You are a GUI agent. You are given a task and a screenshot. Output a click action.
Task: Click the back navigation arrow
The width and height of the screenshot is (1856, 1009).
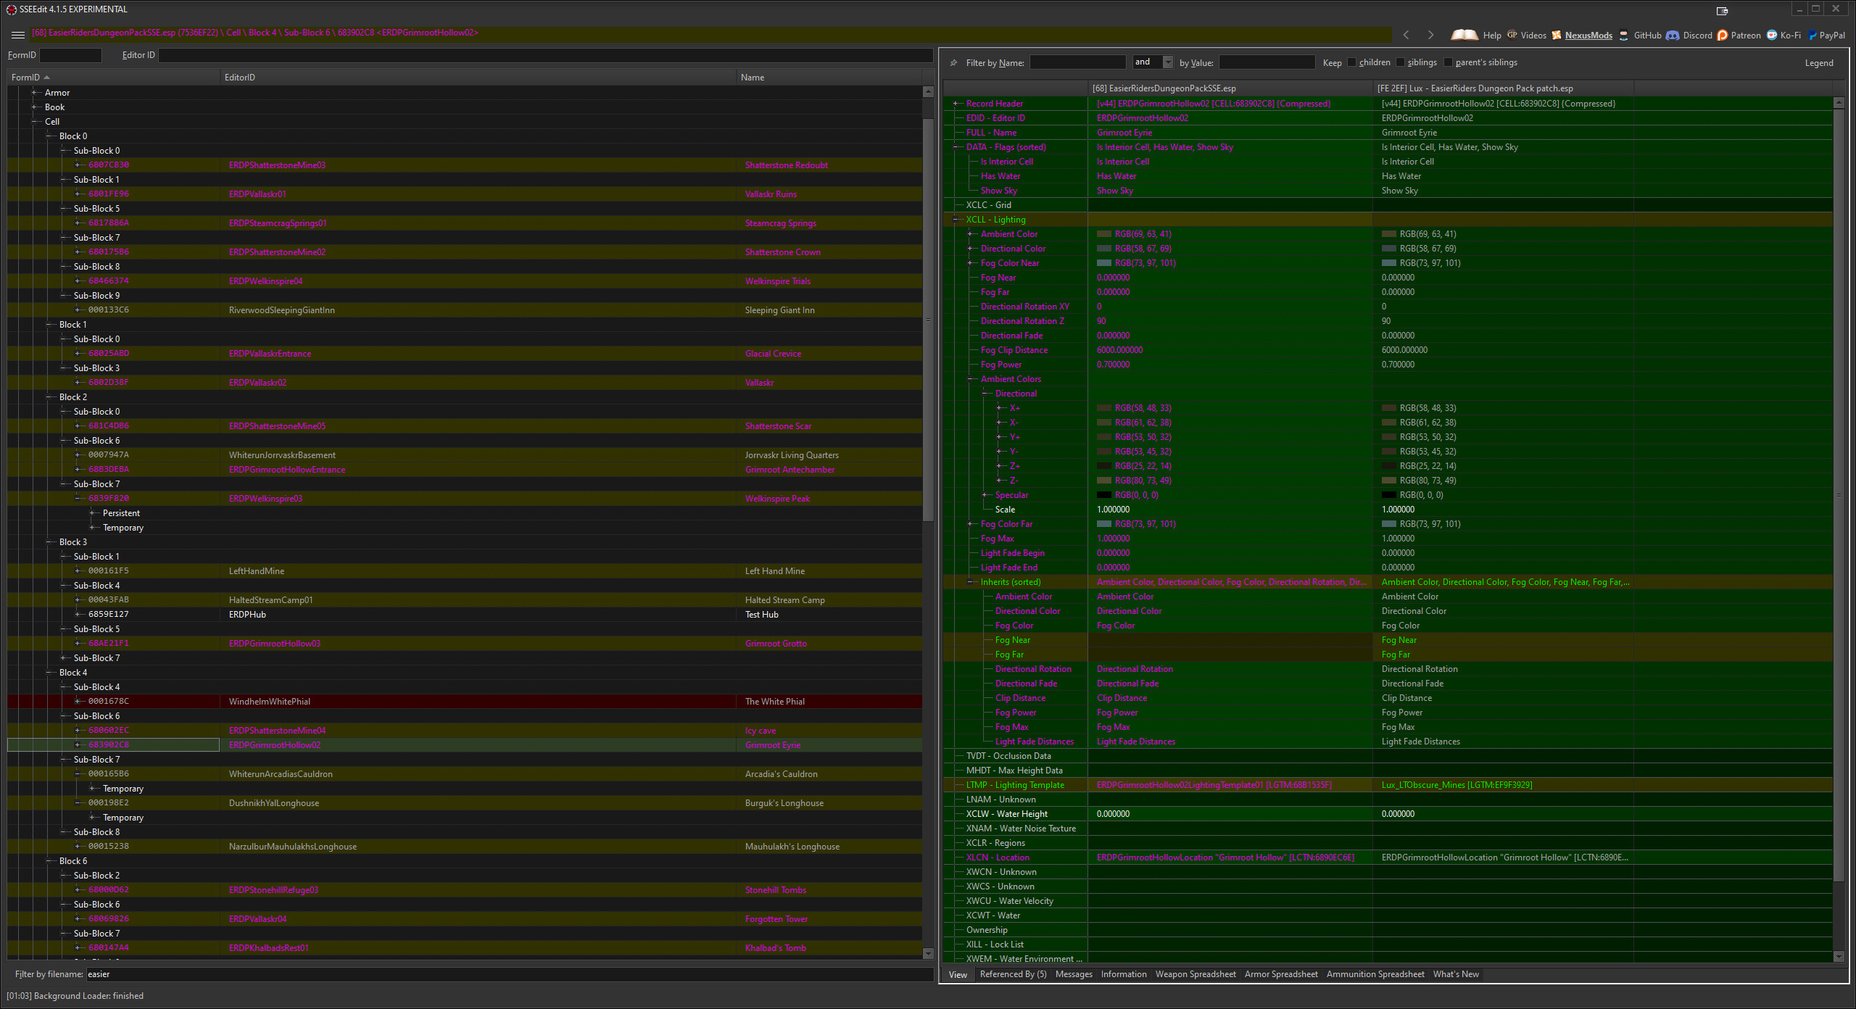pyautogui.click(x=1406, y=35)
